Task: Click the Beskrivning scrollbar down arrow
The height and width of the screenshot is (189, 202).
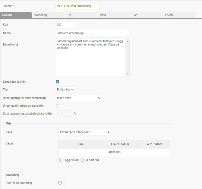Action: click(128, 74)
